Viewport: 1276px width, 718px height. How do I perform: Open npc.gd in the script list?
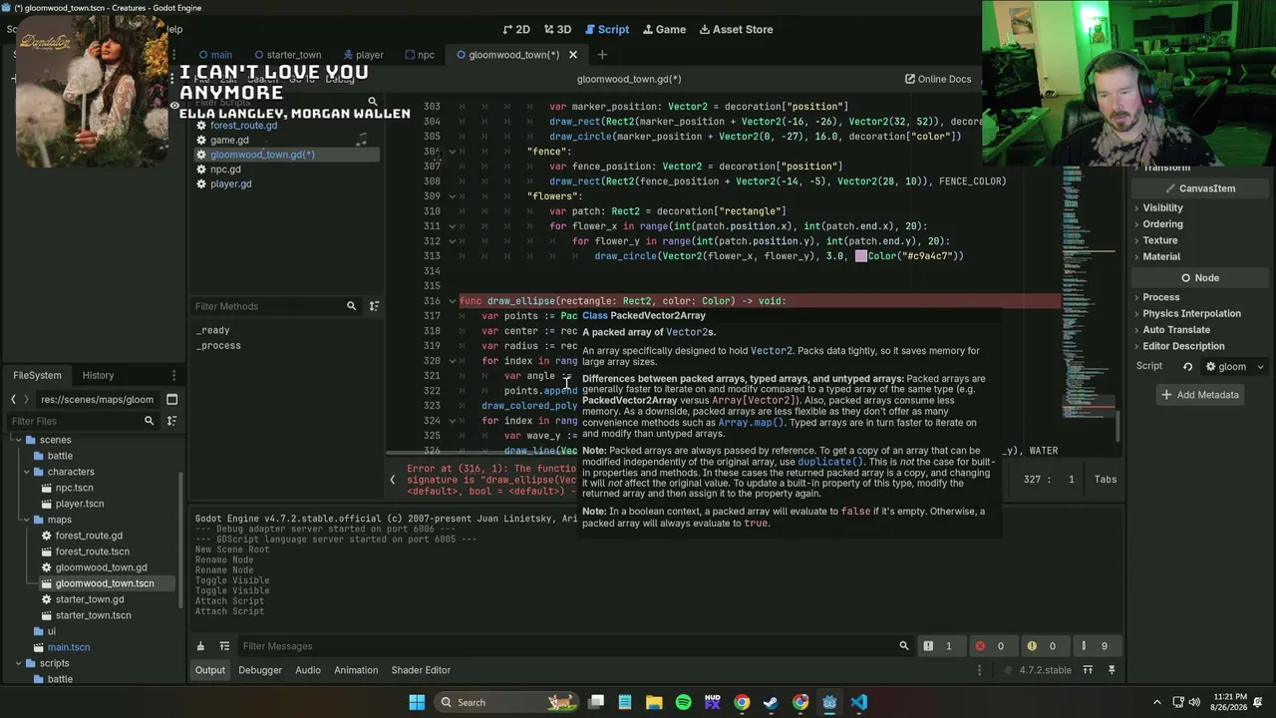(x=225, y=170)
